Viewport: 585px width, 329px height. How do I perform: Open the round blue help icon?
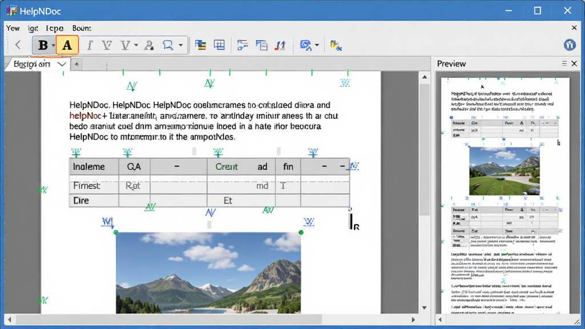click(x=570, y=45)
